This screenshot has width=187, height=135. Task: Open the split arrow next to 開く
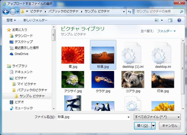coord(153,126)
